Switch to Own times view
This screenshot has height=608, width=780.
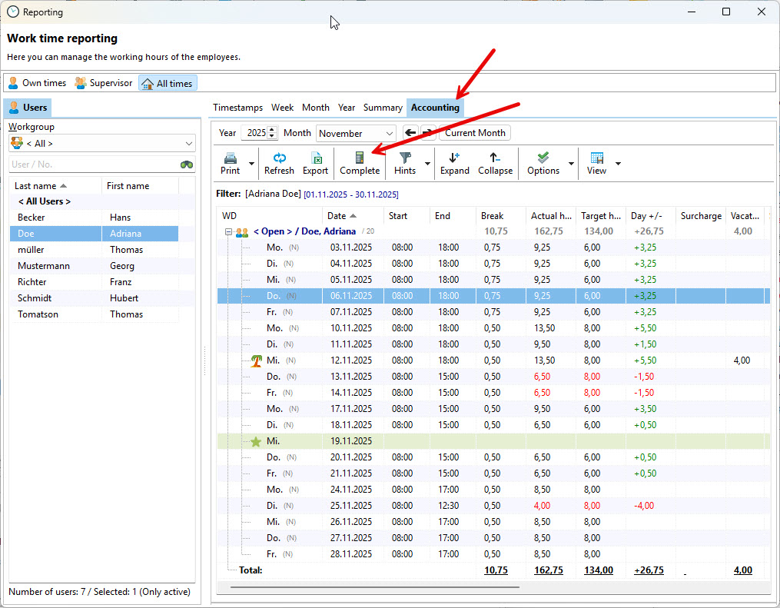(x=37, y=83)
